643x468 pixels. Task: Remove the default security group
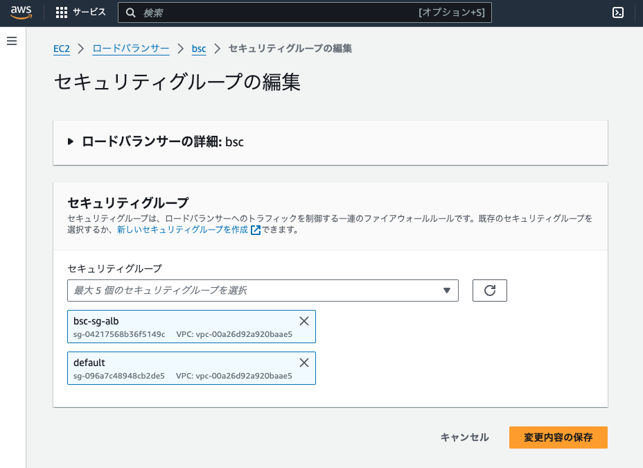tap(303, 362)
